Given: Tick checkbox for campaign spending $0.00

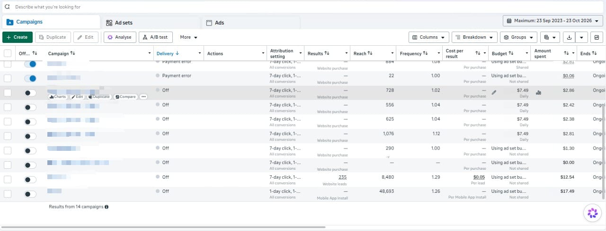Looking at the screenshot, I should 8,165.
